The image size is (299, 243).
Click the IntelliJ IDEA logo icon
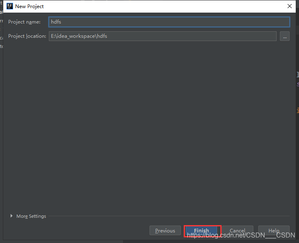point(10,6)
